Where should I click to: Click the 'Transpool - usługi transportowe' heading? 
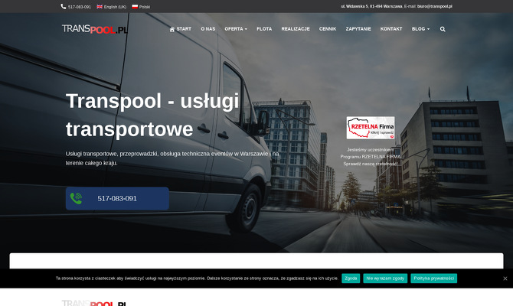tap(152, 115)
